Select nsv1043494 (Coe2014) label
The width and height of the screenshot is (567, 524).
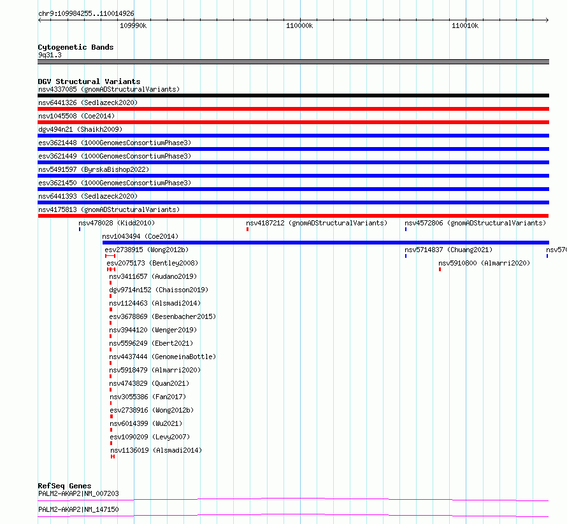pos(140,236)
